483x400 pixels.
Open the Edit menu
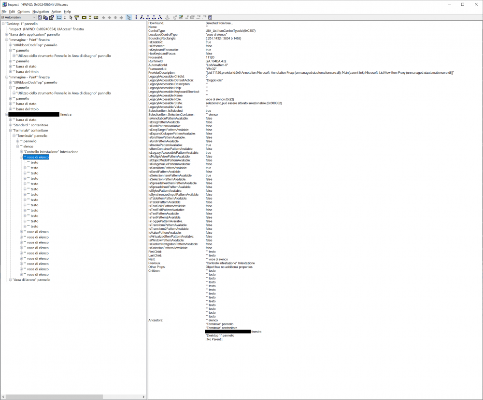click(x=12, y=12)
